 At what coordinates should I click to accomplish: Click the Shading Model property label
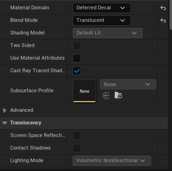(28, 33)
